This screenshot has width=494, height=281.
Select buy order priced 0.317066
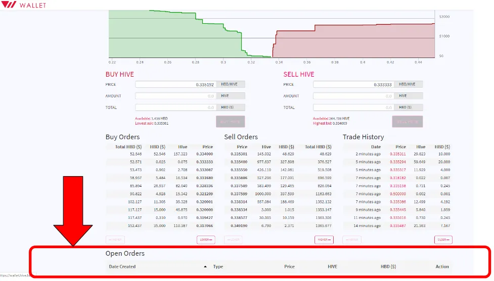[x=160, y=226]
